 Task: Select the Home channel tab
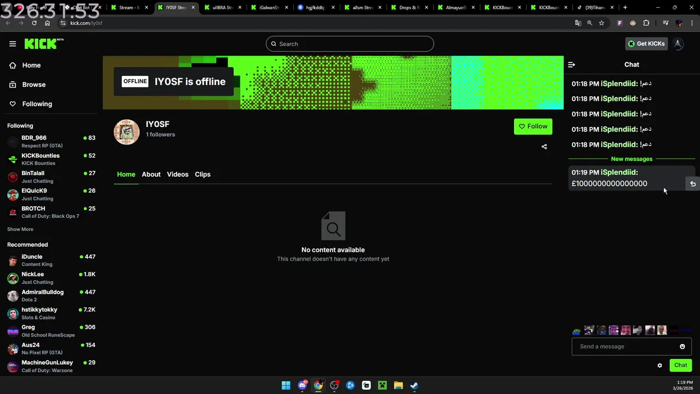coord(126,175)
